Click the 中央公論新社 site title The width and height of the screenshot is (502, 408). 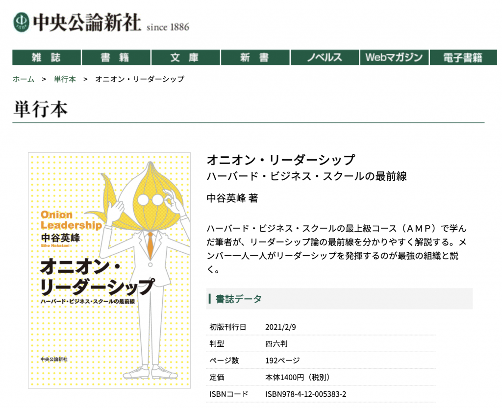pos(87,23)
